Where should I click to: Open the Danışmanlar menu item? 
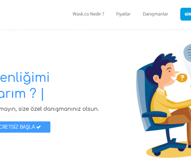[156, 14]
